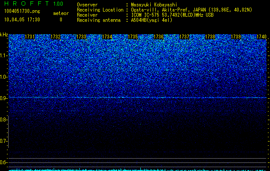Click the meteor count value 0
270x171 pixels.
(61, 20)
